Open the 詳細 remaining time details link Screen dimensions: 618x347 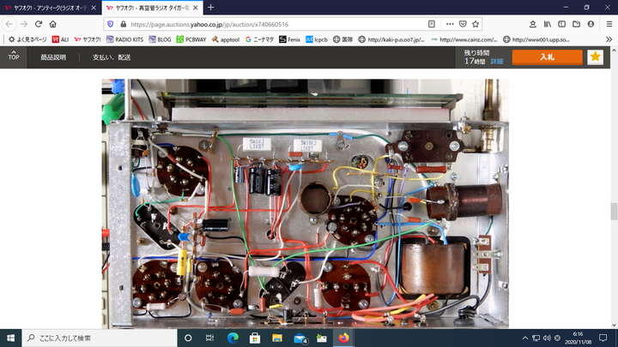tap(497, 63)
